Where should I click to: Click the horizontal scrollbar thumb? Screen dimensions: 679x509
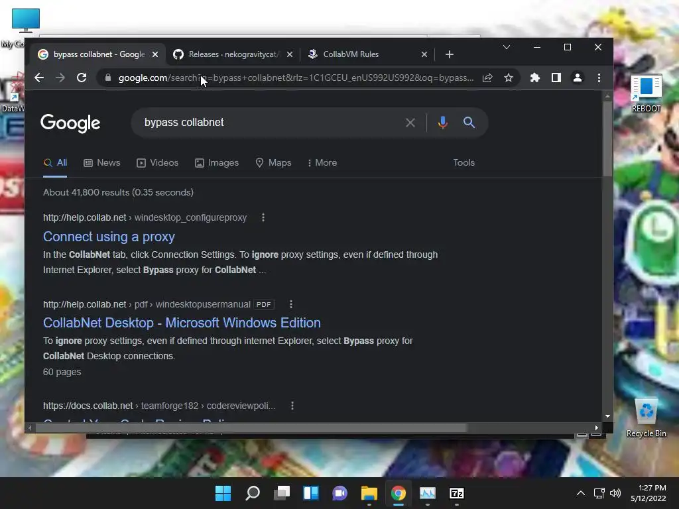(251, 428)
